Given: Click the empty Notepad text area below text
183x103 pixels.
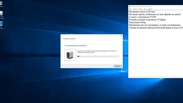Looking at the screenshot, I should click(156, 53).
